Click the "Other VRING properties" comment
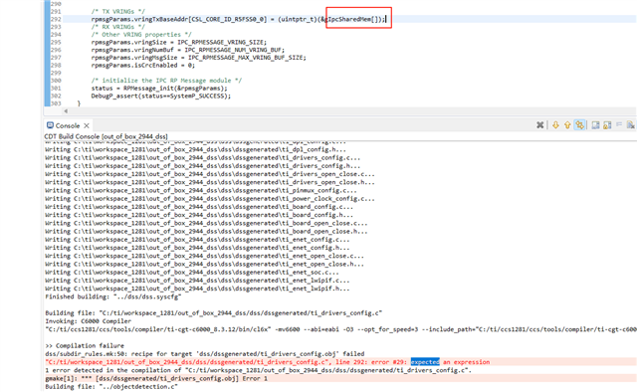637x392 pixels. (141, 35)
